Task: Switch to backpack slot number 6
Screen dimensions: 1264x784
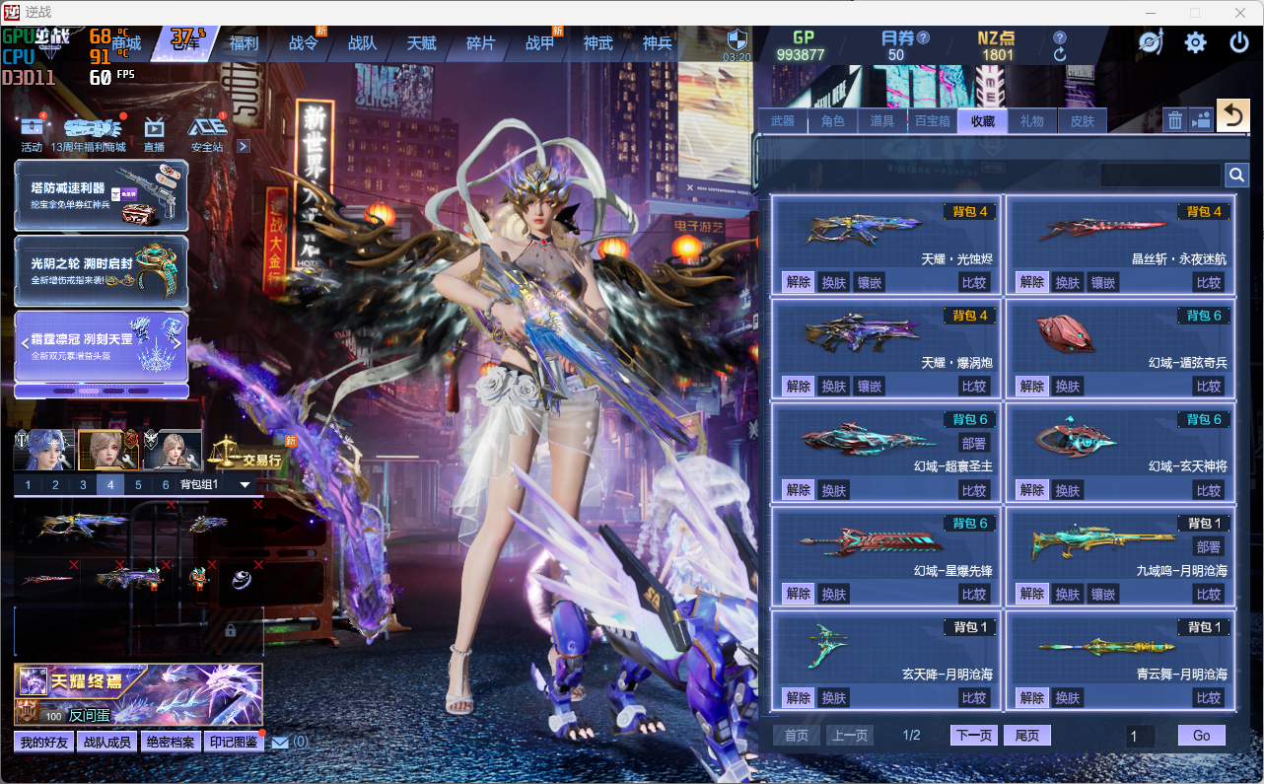Action: pos(165,485)
